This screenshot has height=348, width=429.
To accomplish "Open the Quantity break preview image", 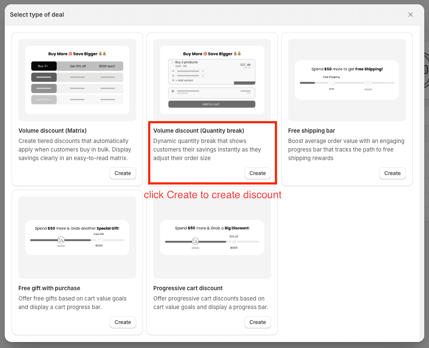I will [212, 80].
